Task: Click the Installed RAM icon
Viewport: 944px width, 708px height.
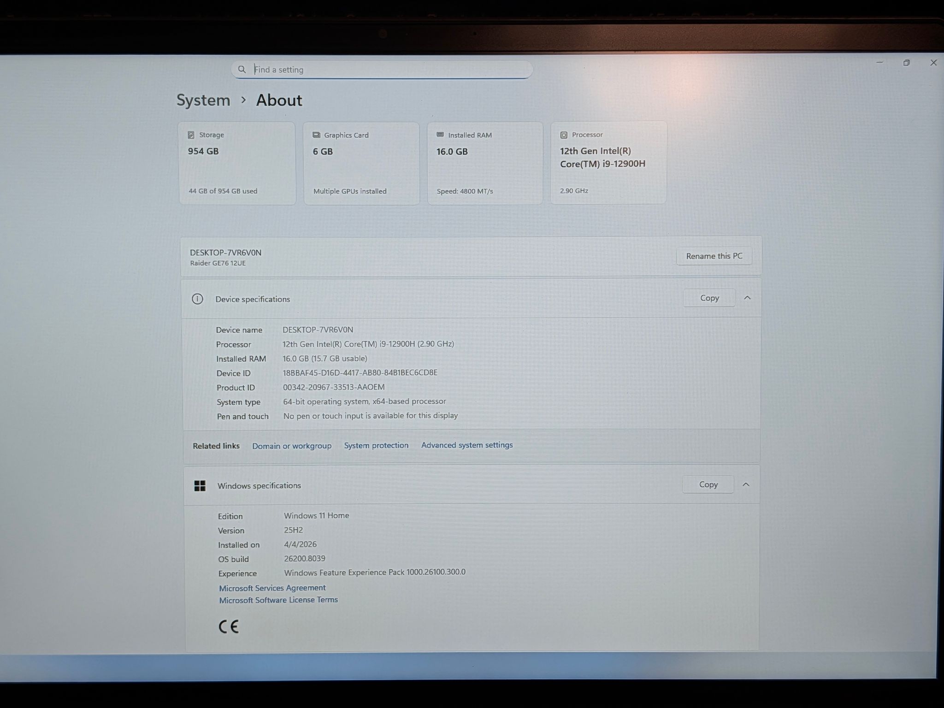Action: click(x=440, y=135)
